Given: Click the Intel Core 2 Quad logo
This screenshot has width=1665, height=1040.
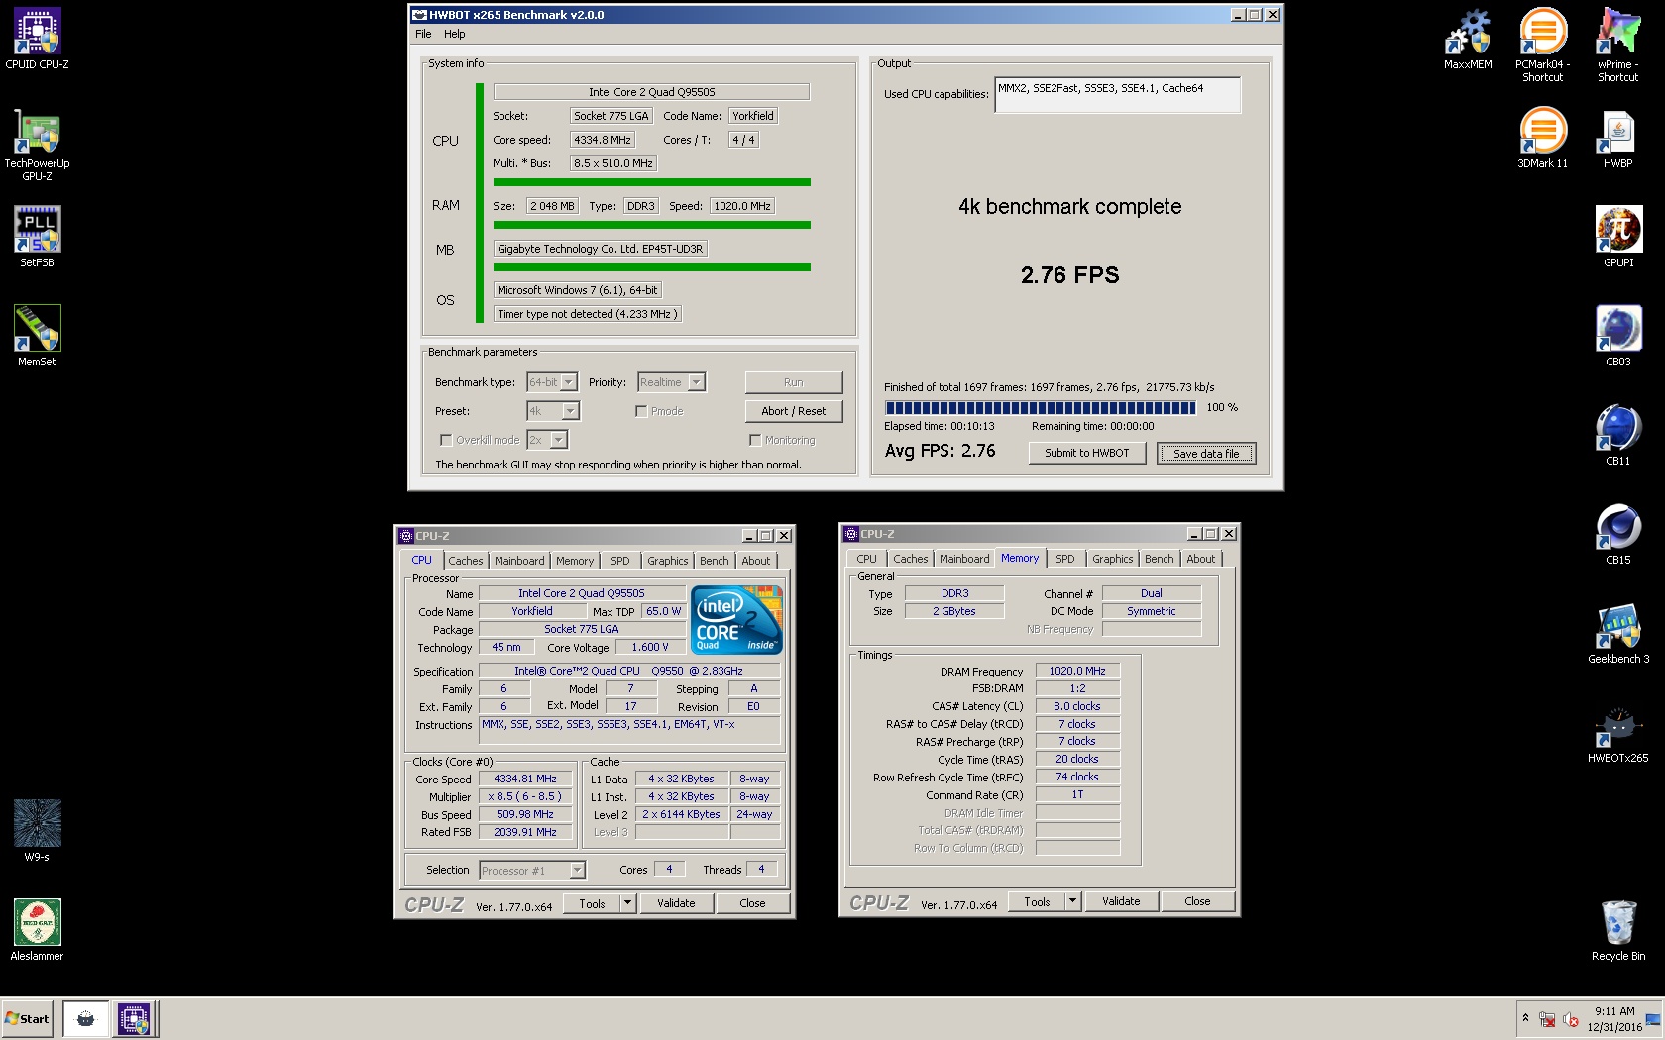Looking at the screenshot, I should [x=737, y=620].
